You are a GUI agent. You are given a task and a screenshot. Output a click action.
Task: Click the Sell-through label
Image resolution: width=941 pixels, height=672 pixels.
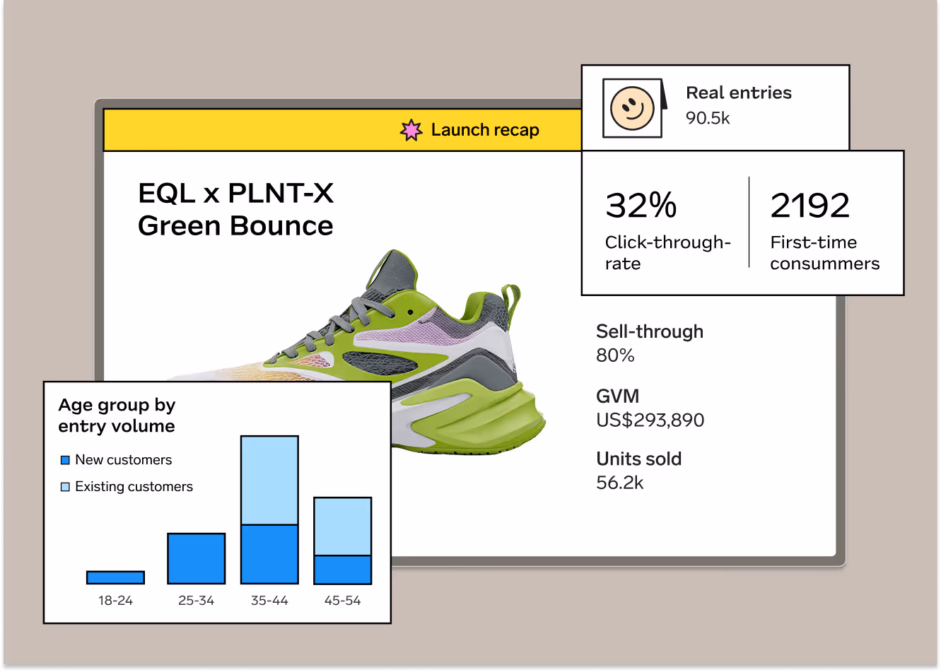click(x=650, y=331)
